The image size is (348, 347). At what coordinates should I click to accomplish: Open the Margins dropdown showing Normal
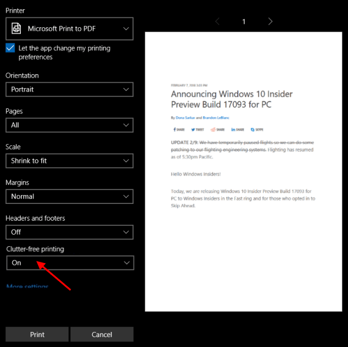click(70, 196)
